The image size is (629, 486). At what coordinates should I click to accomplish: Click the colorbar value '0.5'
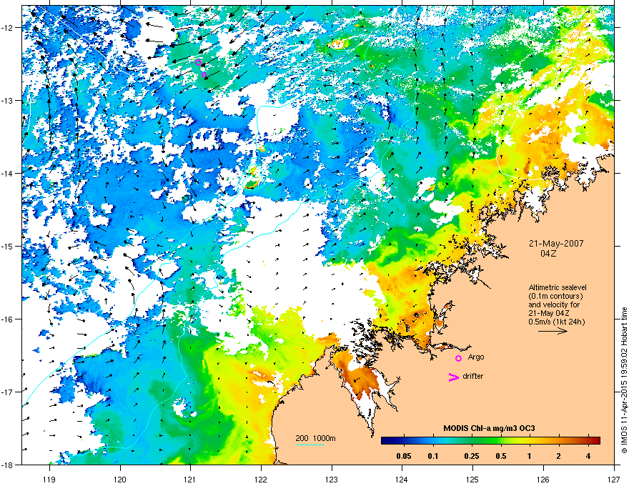pos(501,456)
